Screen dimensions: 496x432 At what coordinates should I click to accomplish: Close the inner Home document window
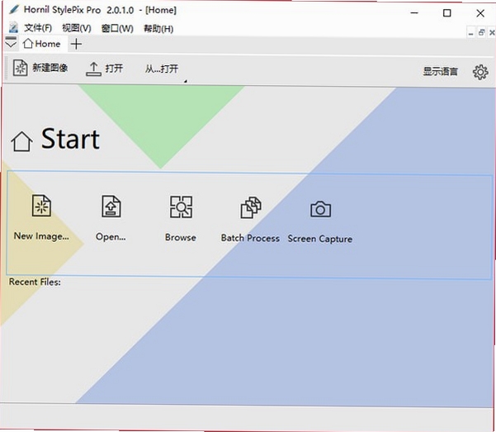pos(492,32)
